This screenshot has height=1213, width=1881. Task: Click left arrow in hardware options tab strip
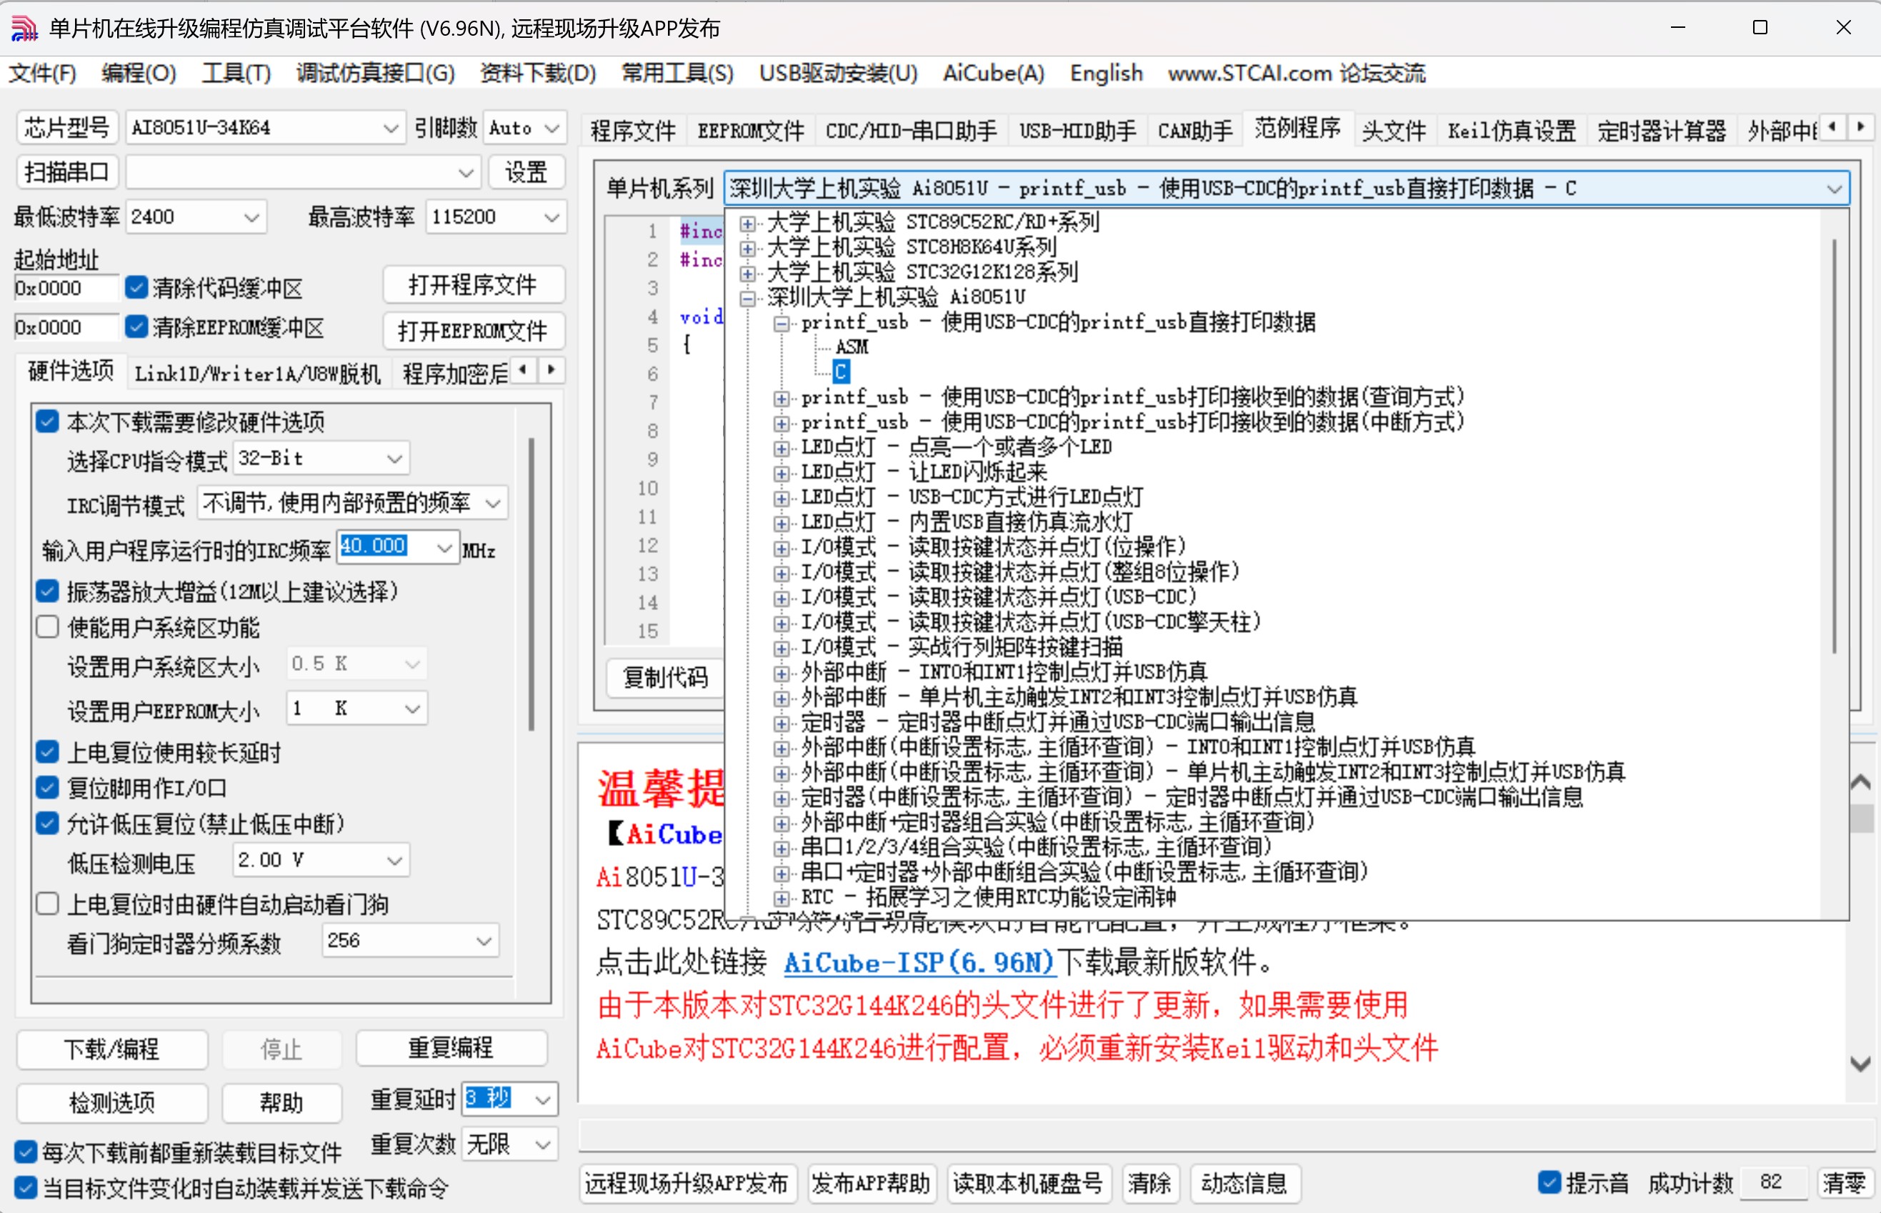(524, 369)
